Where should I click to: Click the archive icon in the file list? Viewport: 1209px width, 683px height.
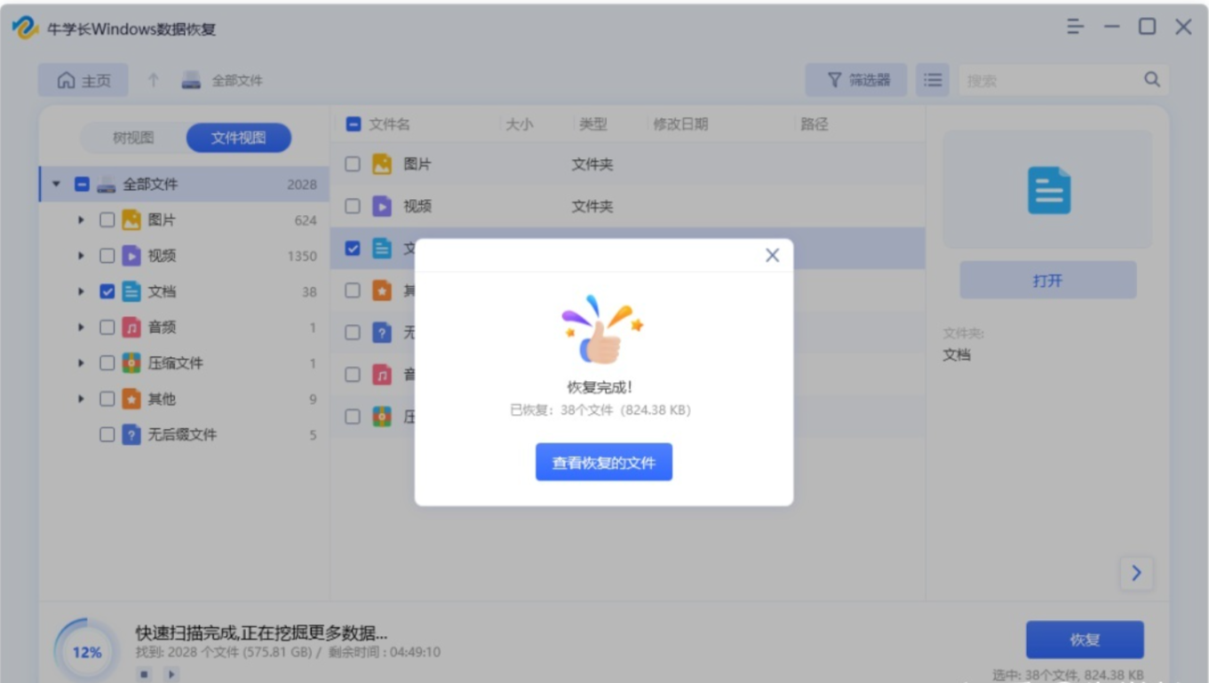coord(382,417)
